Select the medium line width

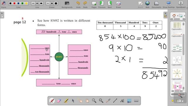pyautogui.click(x=37, y=3)
